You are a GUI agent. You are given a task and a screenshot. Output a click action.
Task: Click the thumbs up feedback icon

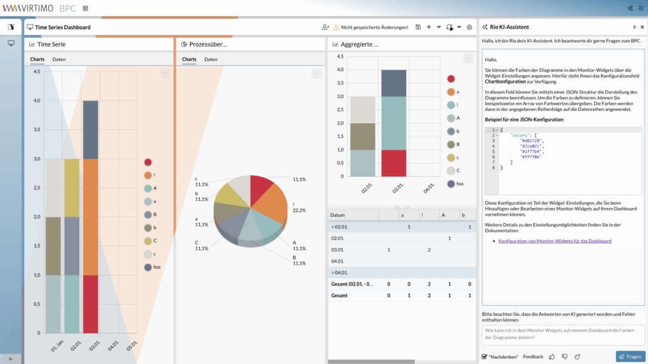[x=552, y=357]
